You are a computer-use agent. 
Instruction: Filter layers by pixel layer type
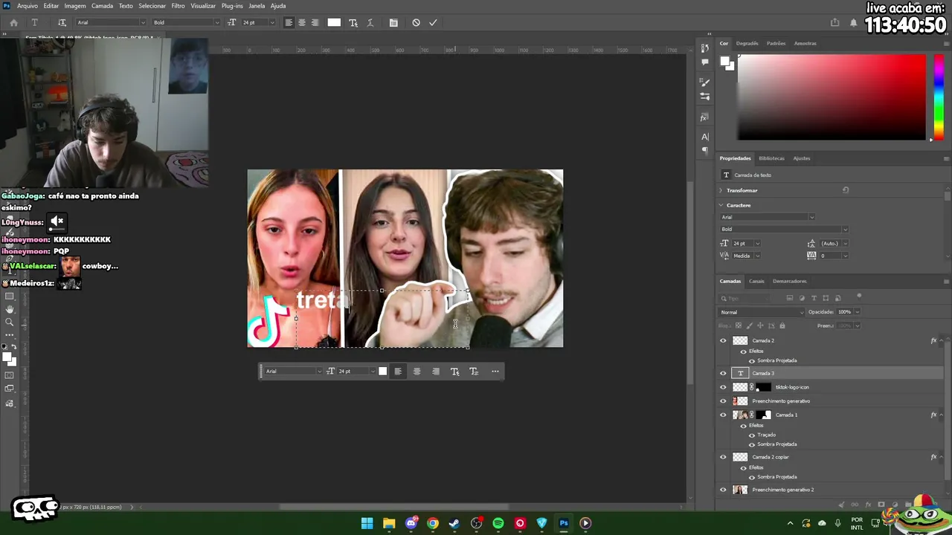pyautogui.click(x=790, y=298)
